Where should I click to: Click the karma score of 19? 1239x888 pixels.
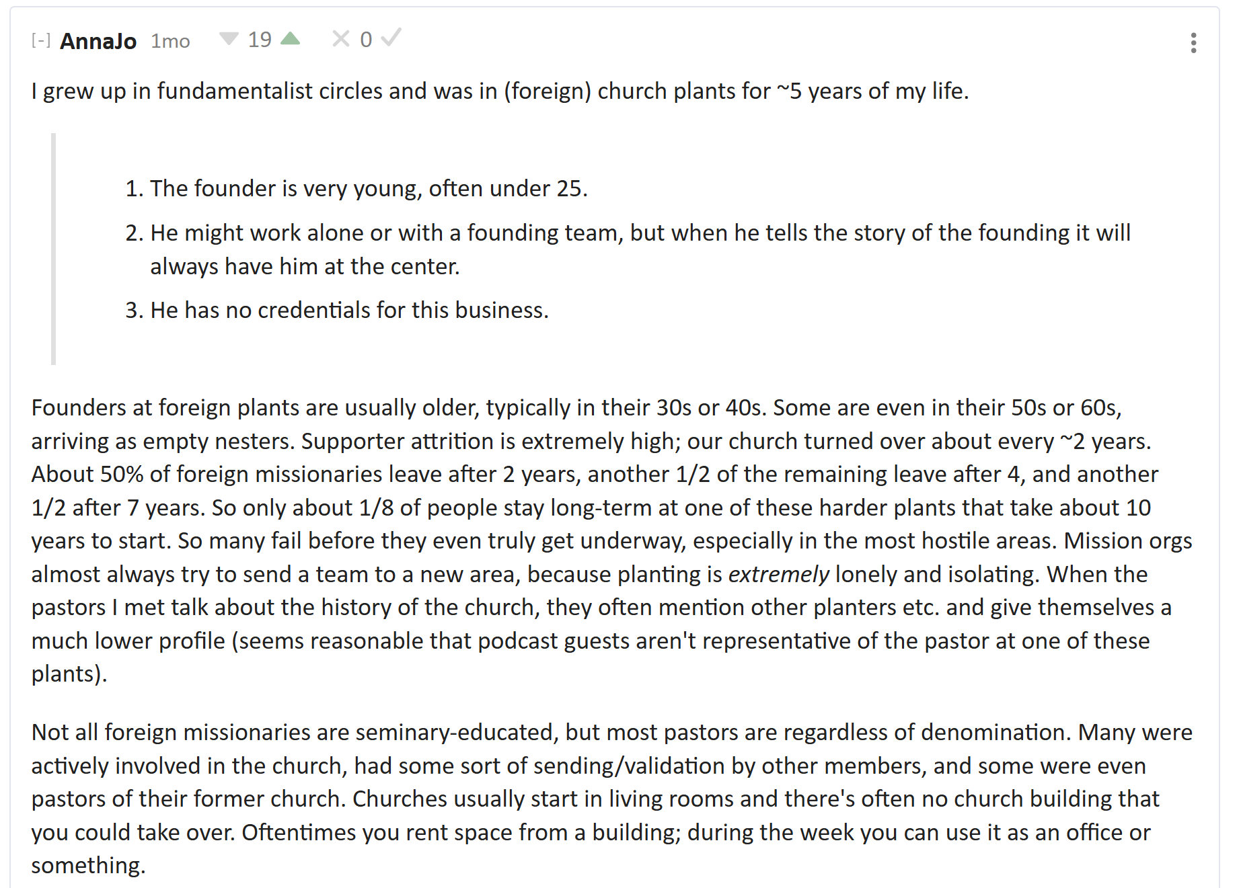tap(260, 40)
